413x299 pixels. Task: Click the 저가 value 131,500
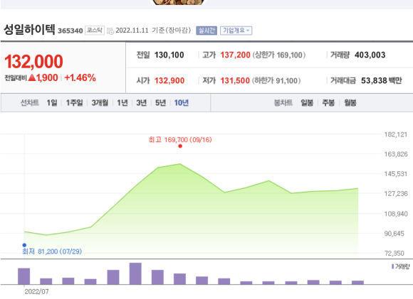pyautogui.click(x=235, y=81)
